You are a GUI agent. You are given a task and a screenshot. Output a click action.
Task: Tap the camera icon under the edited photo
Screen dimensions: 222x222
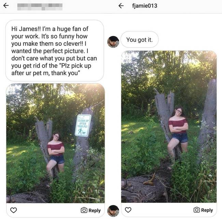click(197, 210)
